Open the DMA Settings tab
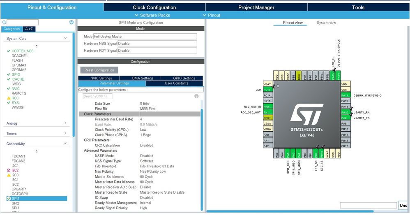The image size is (410, 215). [140, 78]
